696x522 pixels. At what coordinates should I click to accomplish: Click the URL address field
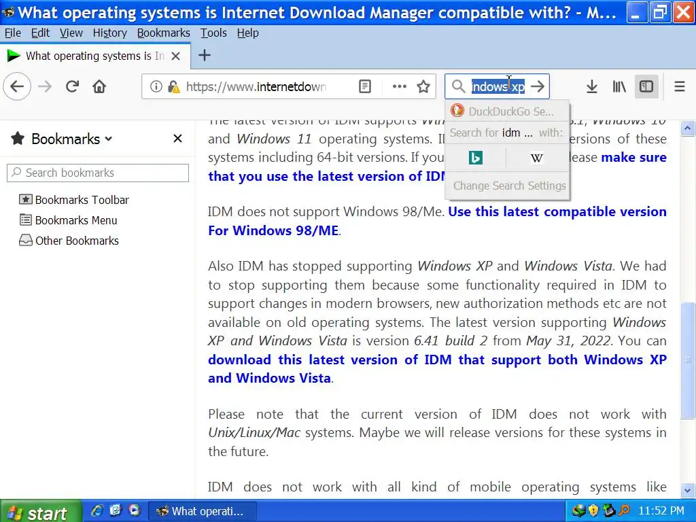(256, 86)
